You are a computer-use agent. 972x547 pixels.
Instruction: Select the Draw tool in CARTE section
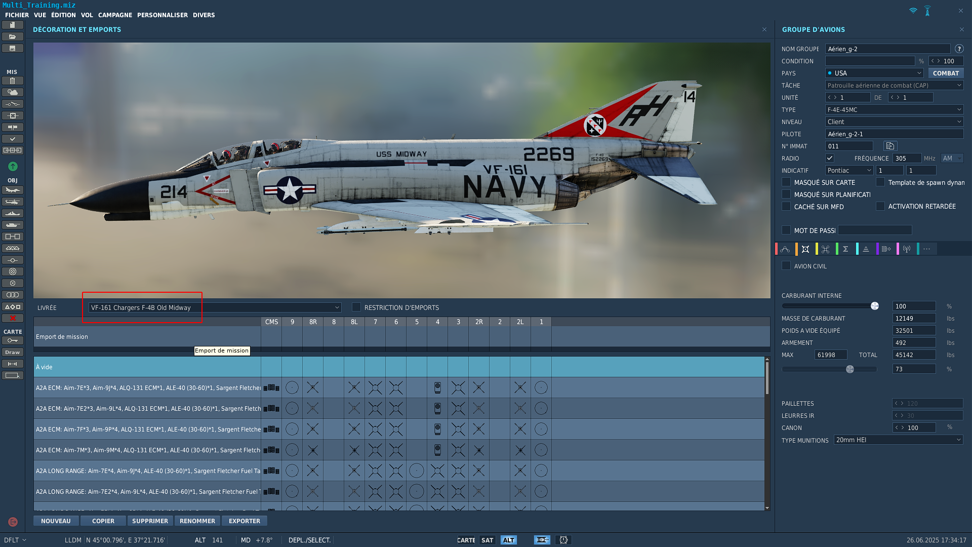13,352
